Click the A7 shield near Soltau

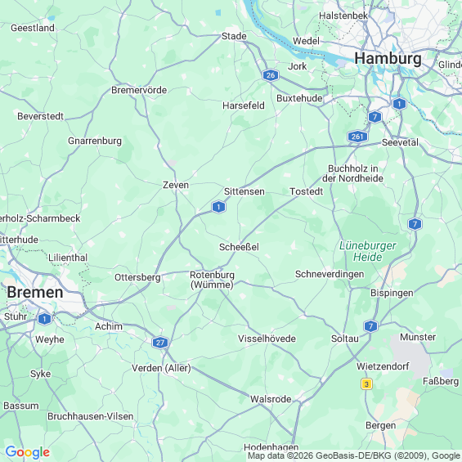(x=370, y=326)
